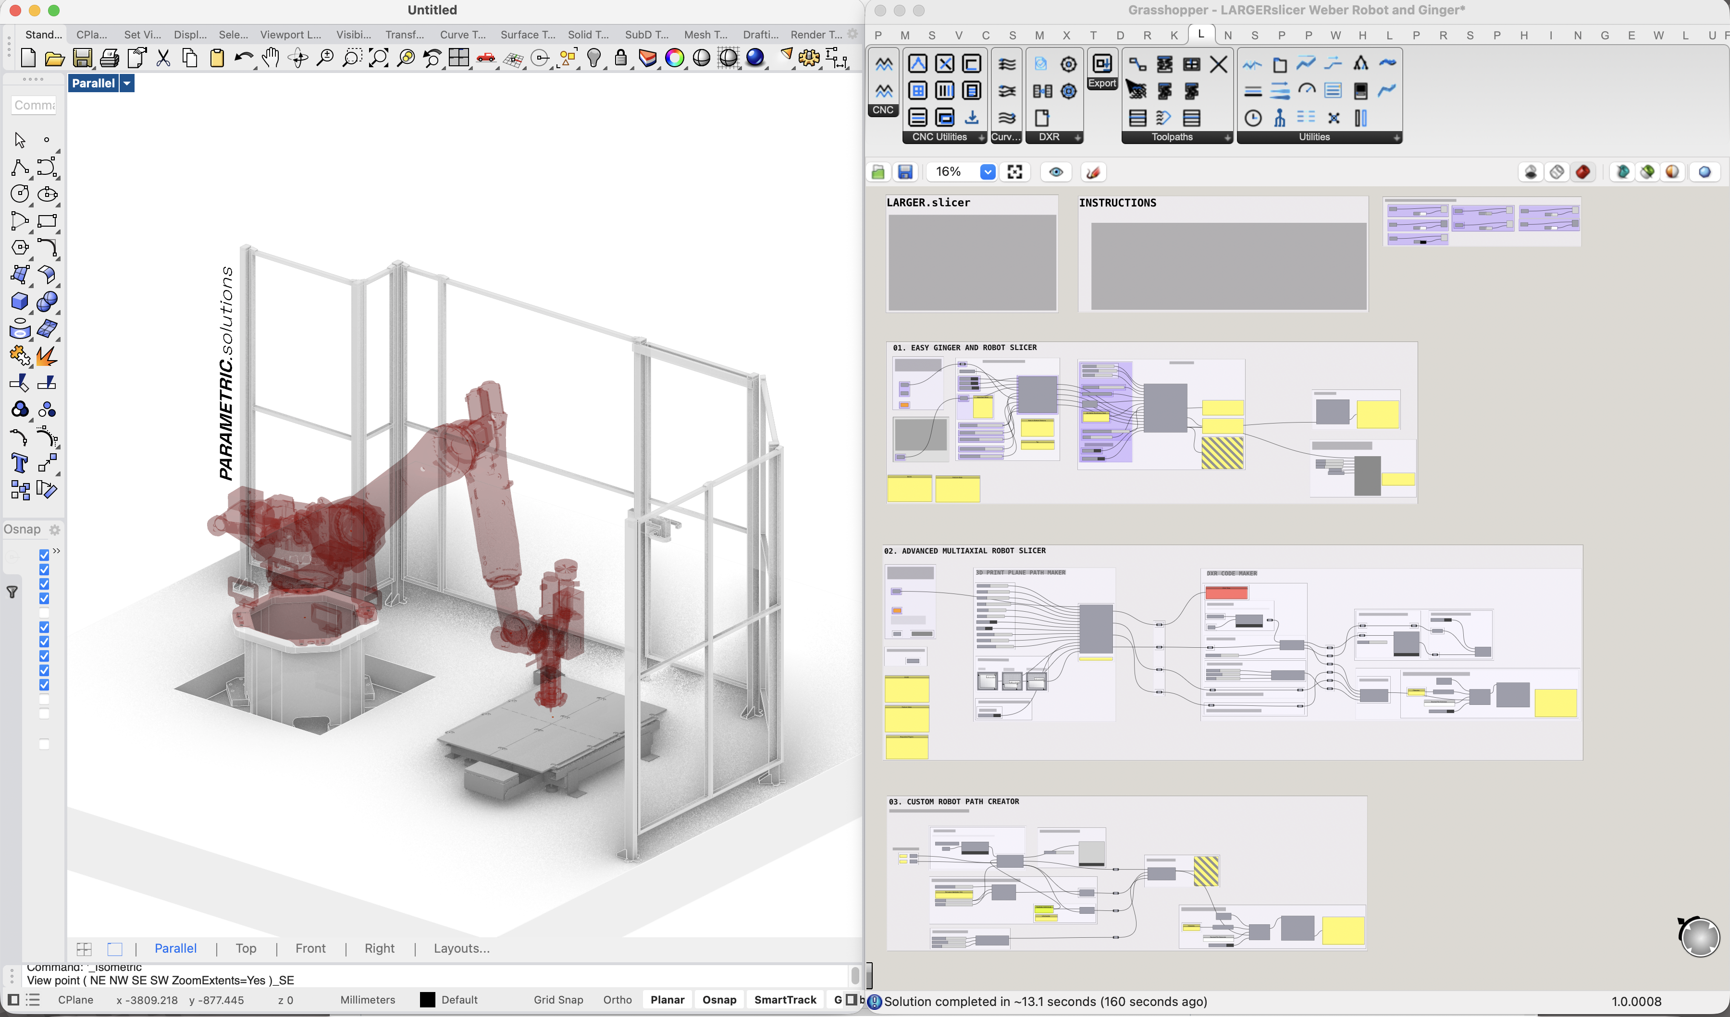Viewport: 1730px width, 1017px height.
Task: Click the padlock Lock objects icon
Action: pos(620,59)
